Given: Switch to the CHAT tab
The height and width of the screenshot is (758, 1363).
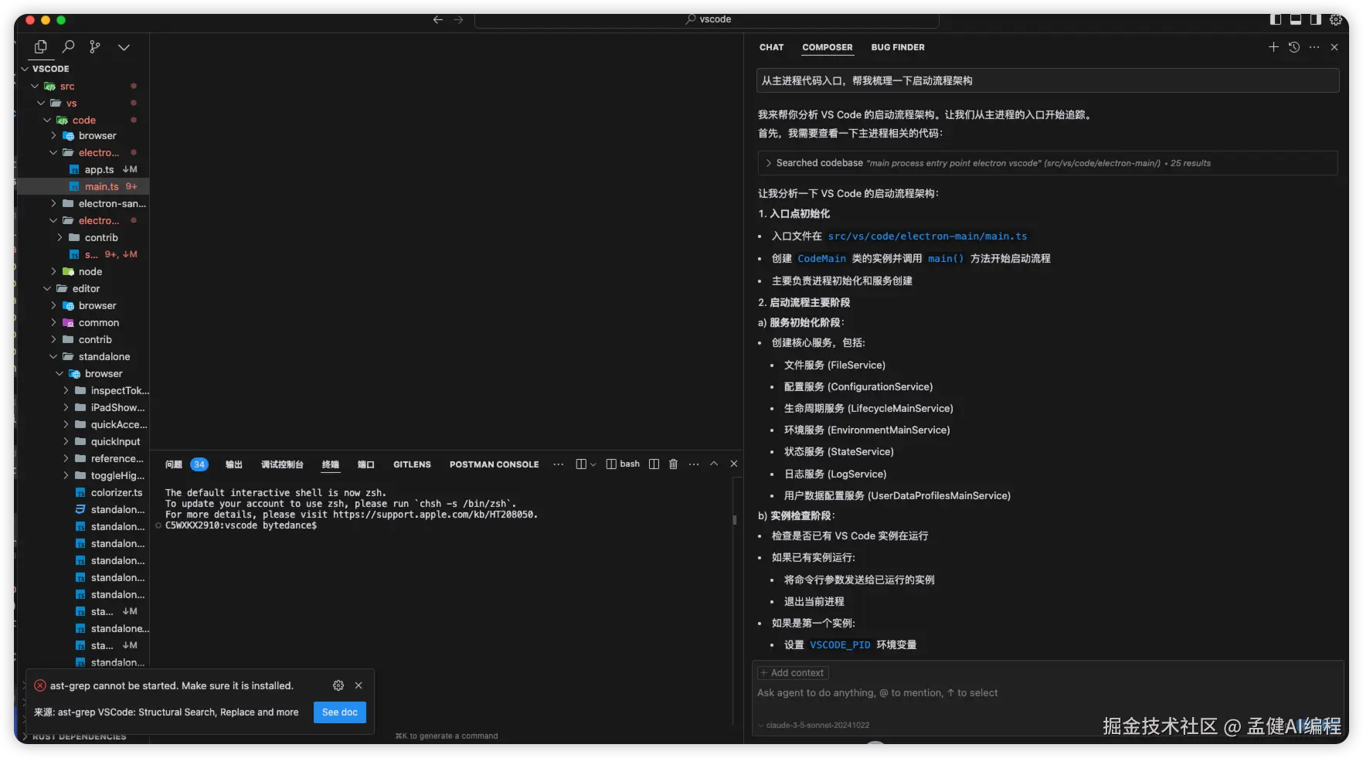Looking at the screenshot, I should click(771, 47).
